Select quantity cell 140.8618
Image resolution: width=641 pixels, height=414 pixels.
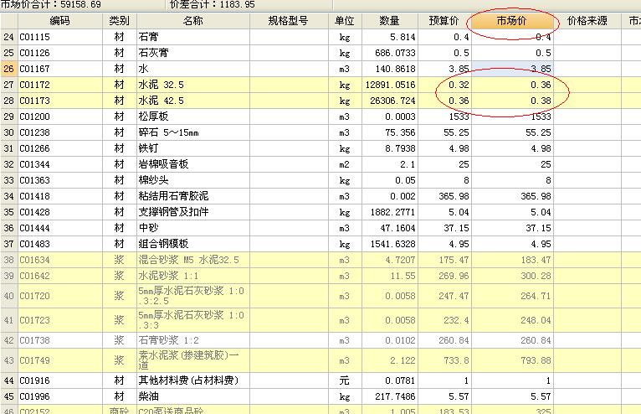coord(390,69)
